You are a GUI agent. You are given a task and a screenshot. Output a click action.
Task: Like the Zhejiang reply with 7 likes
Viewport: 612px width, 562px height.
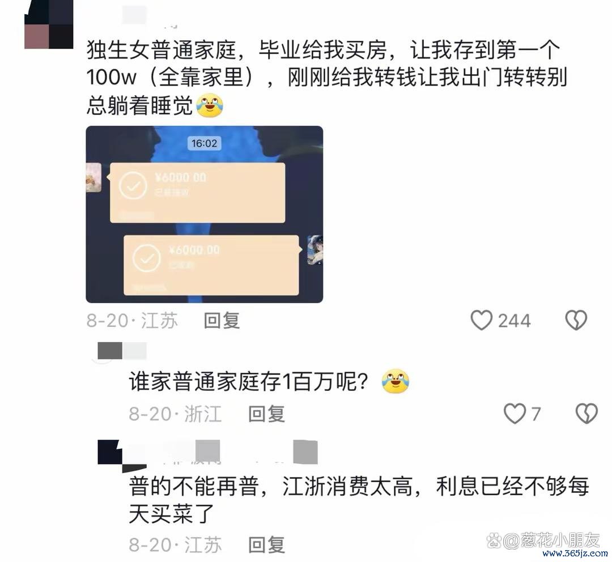tap(515, 414)
